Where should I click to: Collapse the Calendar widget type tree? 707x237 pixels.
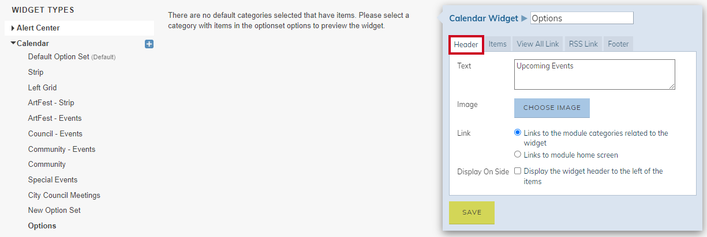pyautogui.click(x=13, y=43)
